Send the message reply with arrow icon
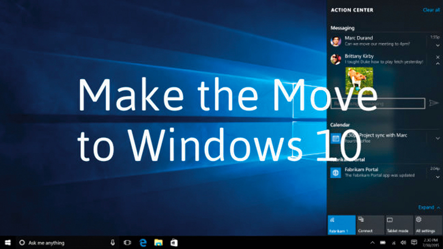The width and height of the screenshot is (443, 249). point(434,103)
